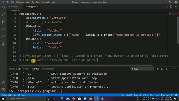Switch to the Debug Console tab
Screen dimensions: 179x101
click(48, 69)
